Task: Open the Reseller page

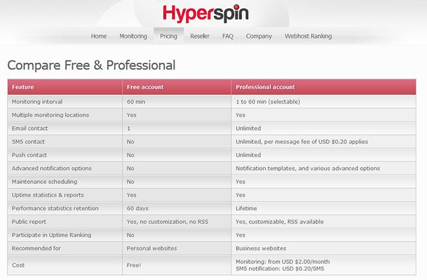Action: (x=200, y=36)
